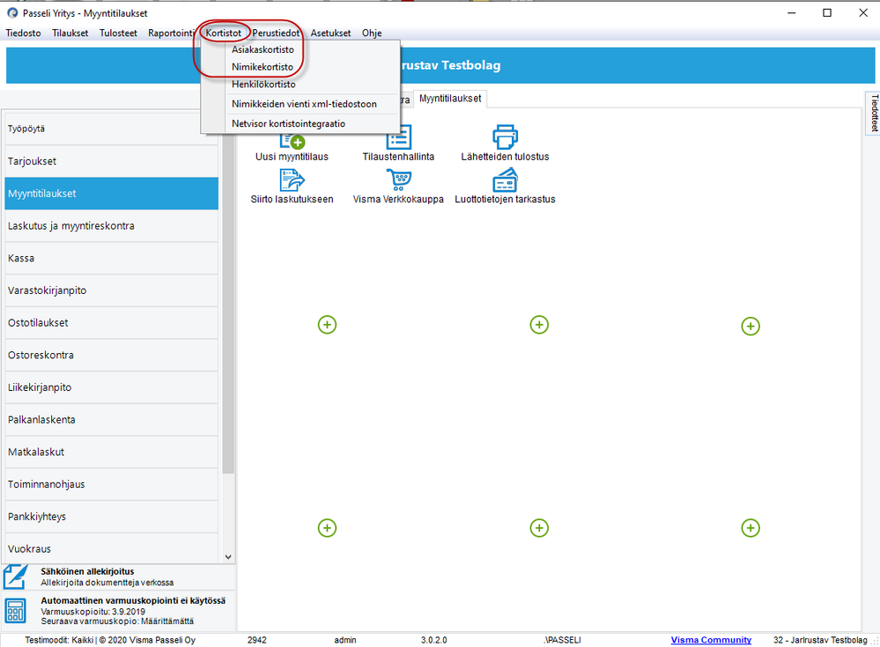Click the backup calculator icon
880x647 pixels.
click(15, 611)
